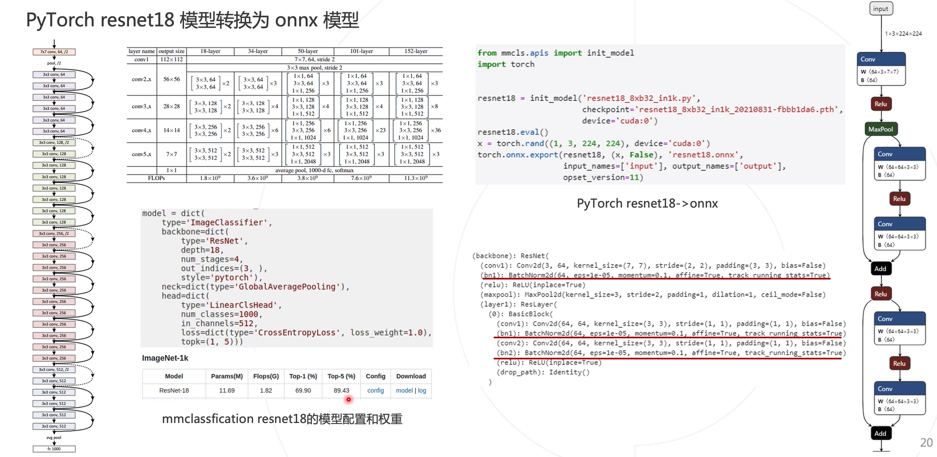Click the 'pool, /2' label in the diagram
This screenshot has height=457, width=937.
(x=54, y=63)
